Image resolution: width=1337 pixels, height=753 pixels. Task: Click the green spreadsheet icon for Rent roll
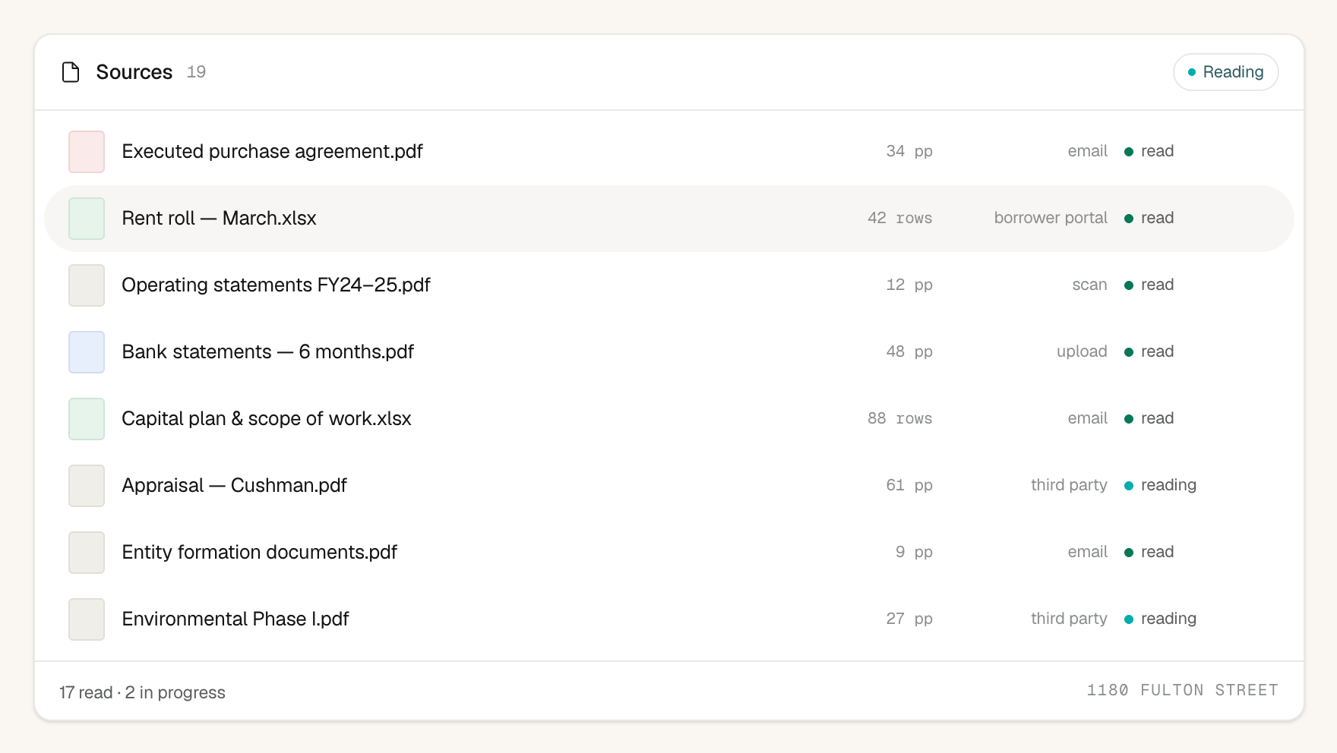(87, 219)
